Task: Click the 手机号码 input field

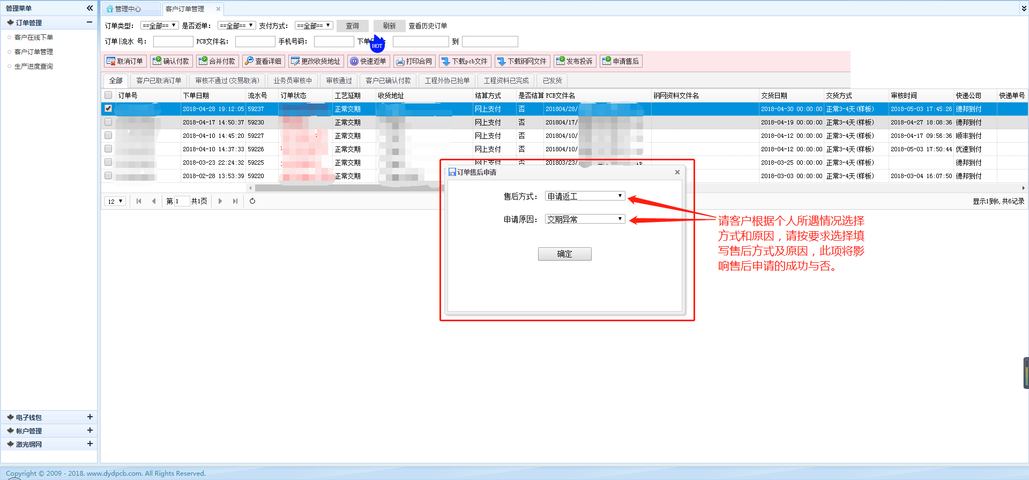Action: click(x=334, y=41)
